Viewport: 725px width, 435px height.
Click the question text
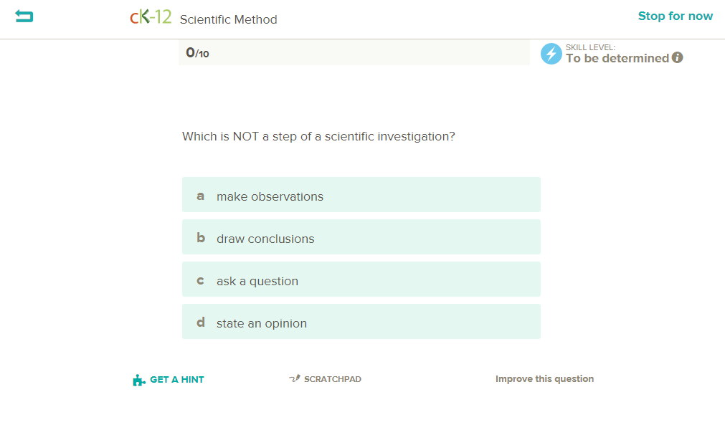point(319,136)
